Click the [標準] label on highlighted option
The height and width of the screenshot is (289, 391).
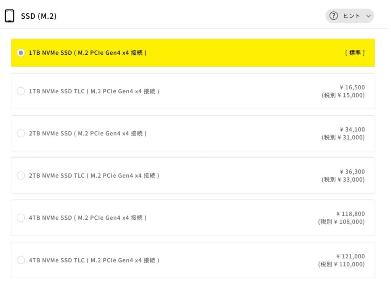pyautogui.click(x=355, y=53)
